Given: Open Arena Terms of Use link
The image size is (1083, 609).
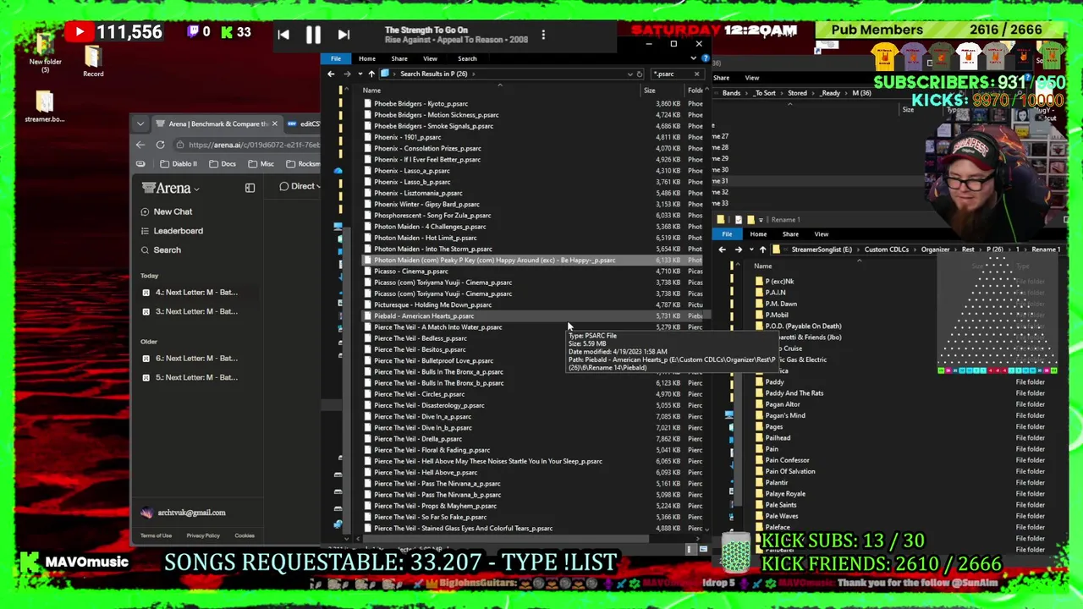Looking at the screenshot, I should 156,535.
